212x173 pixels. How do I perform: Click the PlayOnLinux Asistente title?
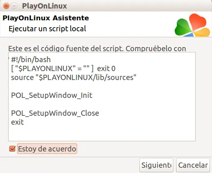(46, 18)
